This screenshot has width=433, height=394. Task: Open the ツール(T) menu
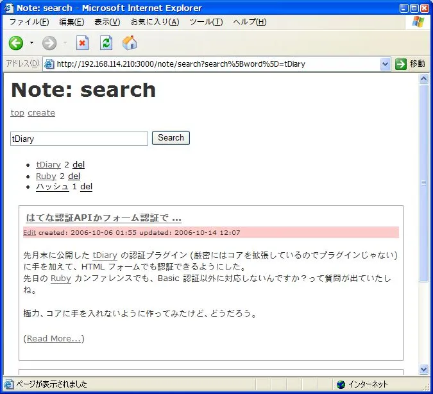point(206,22)
